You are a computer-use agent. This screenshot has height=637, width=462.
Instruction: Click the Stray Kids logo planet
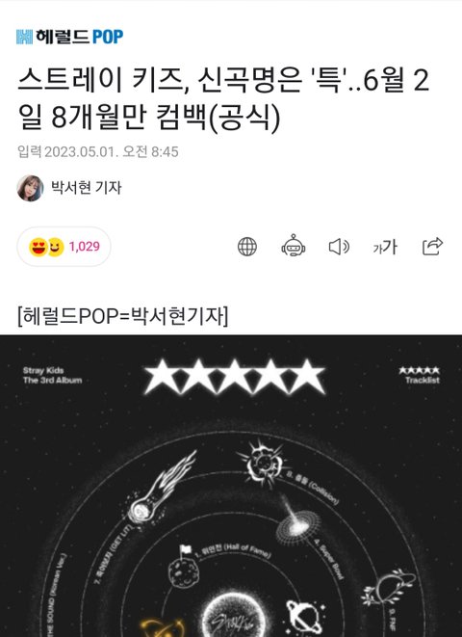(x=235, y=613)
